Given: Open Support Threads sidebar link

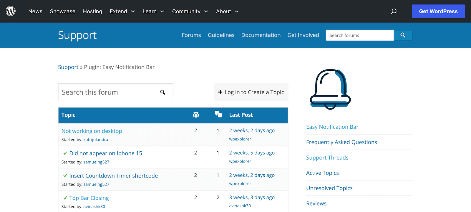Looking at the screenshot, I should tap(327, 158).
